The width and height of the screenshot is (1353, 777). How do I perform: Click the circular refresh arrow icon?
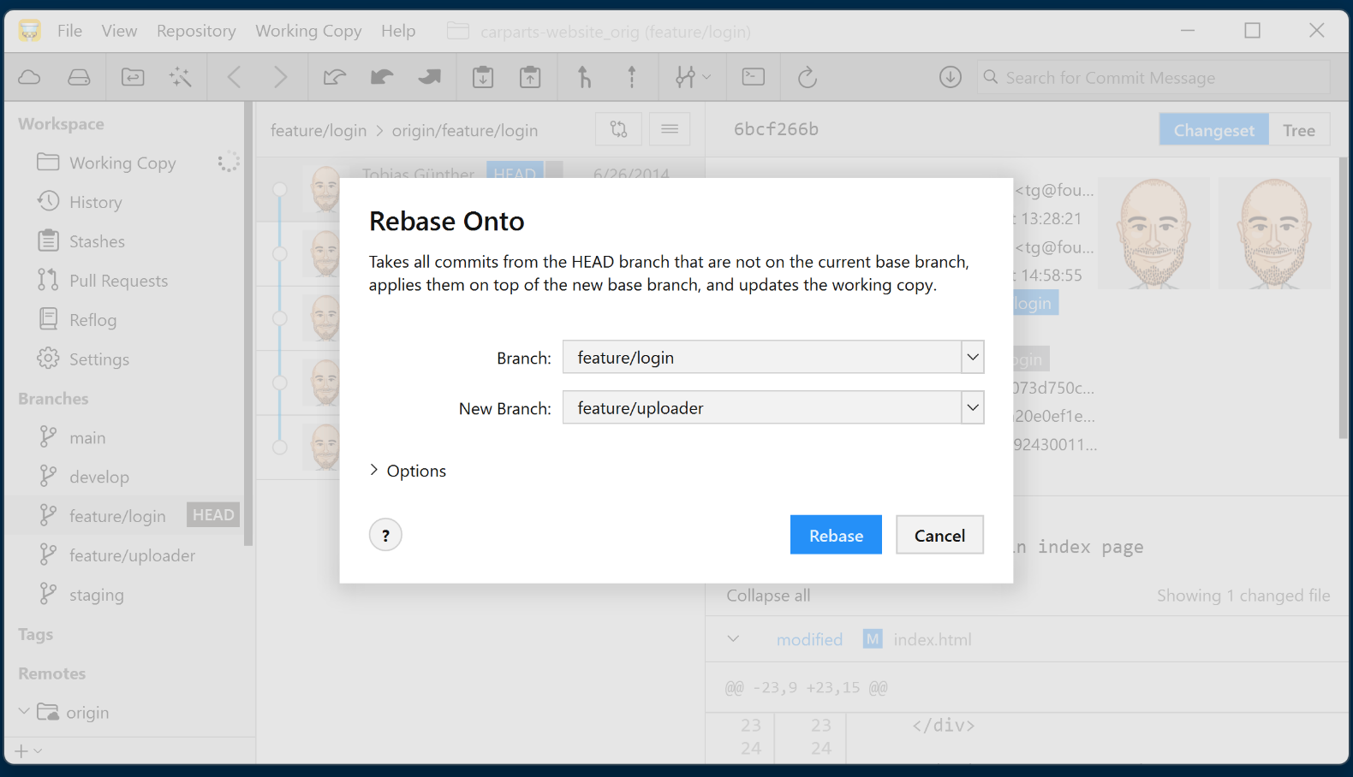pos(807,78)
